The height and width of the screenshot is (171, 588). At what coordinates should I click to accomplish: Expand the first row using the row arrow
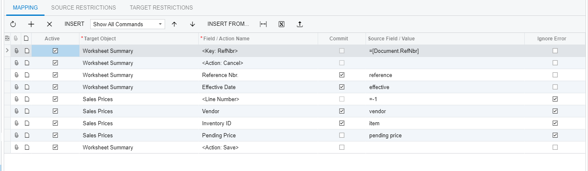(x=7, y=51)
